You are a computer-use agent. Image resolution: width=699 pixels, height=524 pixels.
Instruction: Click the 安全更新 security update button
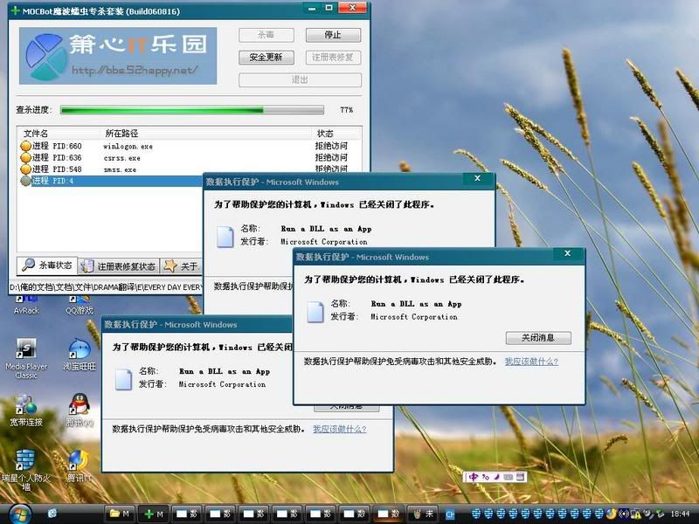coord(266,58)
